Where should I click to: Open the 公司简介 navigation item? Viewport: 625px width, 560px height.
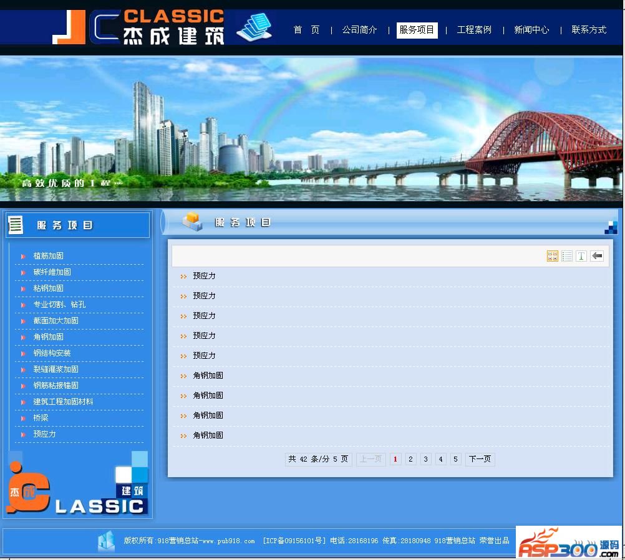359,30
